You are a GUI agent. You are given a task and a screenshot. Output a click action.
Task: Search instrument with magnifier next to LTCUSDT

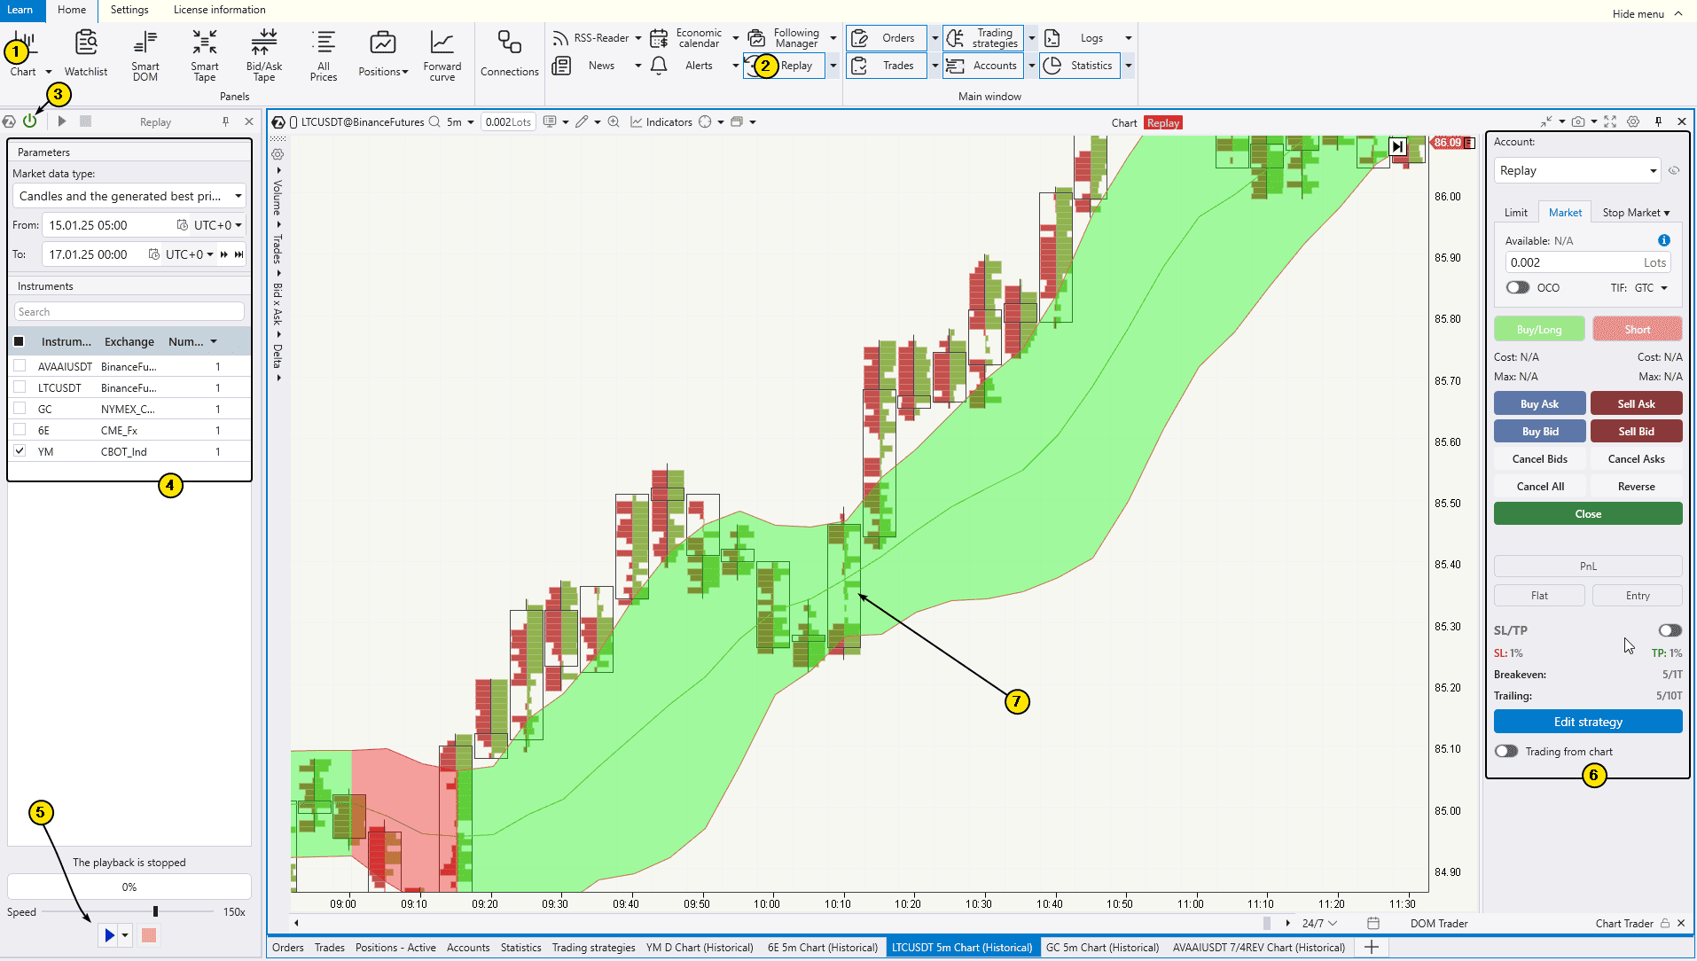coord(434,122)
